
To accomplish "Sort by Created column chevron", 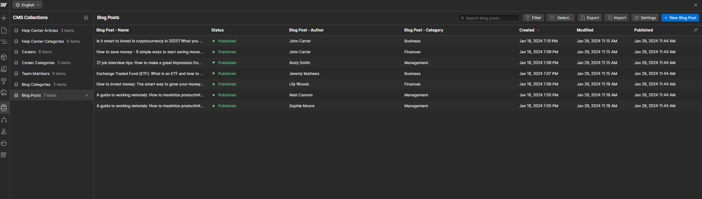I will [x=538, y=30].
